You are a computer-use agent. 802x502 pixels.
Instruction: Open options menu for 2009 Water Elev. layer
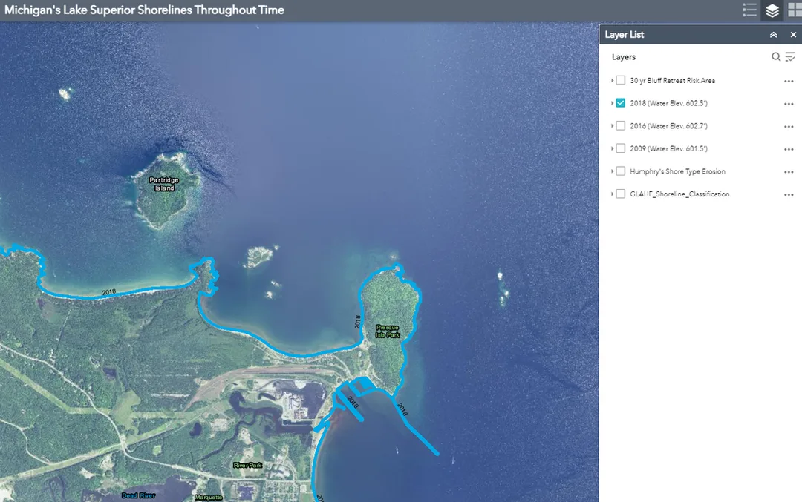pyautogui.click(x=789, y=149)
